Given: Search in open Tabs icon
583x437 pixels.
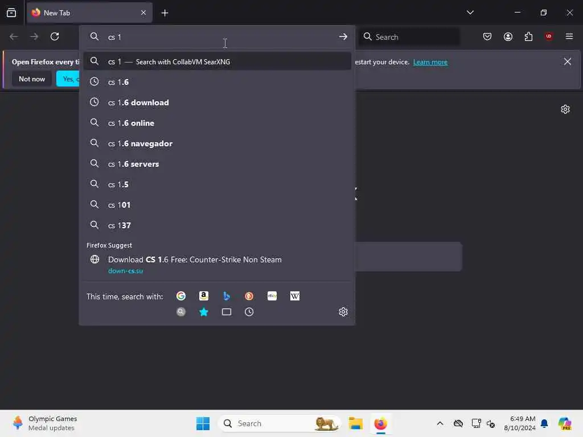Looking at the screenshot, I should (x=227, y=312).
